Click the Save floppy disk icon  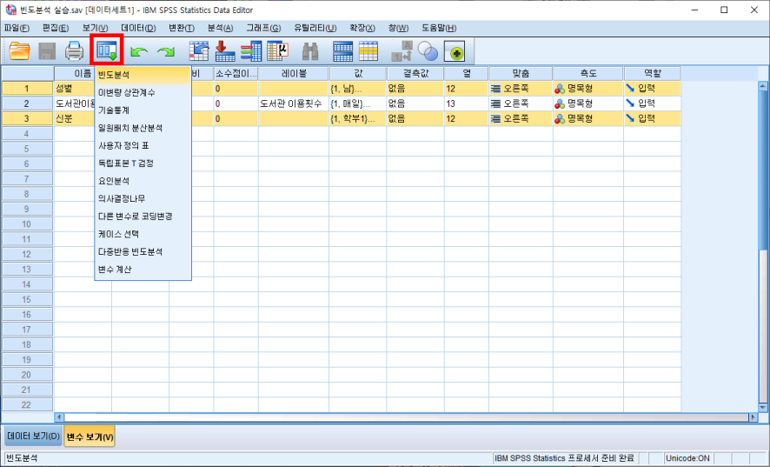[x=47, y=51]
